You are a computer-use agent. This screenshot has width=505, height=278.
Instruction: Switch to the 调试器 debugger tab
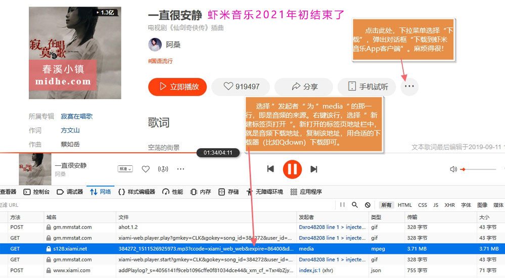pyautogui.click(x=70, y=192)
